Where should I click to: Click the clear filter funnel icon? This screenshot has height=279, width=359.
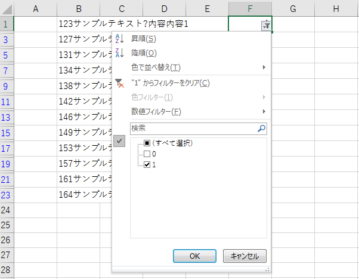[119, 83]
